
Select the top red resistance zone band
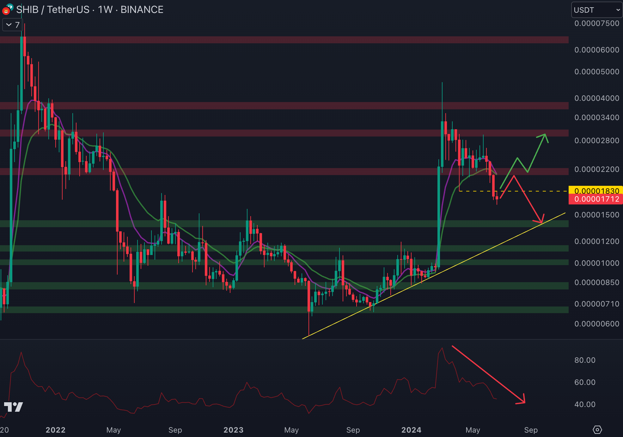pyautogui.click(x=284, y=40)
